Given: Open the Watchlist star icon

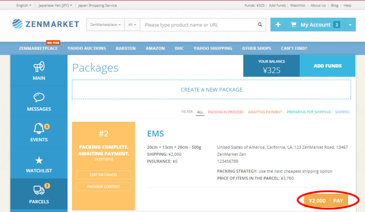Looking at the screenshot, I should click(x=39, y=160).
